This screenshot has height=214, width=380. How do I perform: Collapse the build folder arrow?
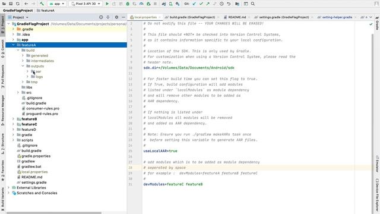pos(18,50)
